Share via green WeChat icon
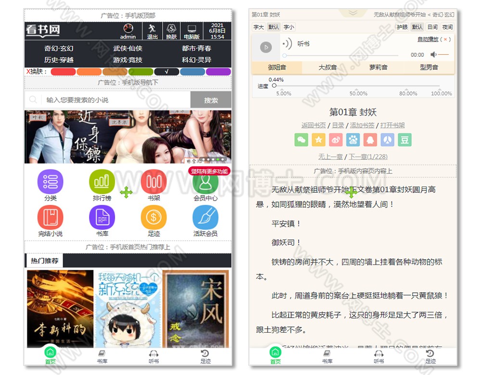 pyautogui.click(x=301, y=140)
